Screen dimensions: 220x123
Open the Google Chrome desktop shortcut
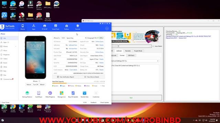click(13, 108)
